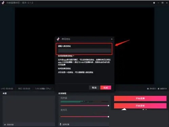169x127 pixels.
Task: Confirm with the 完成 button
Action: (x=106, y=88)
